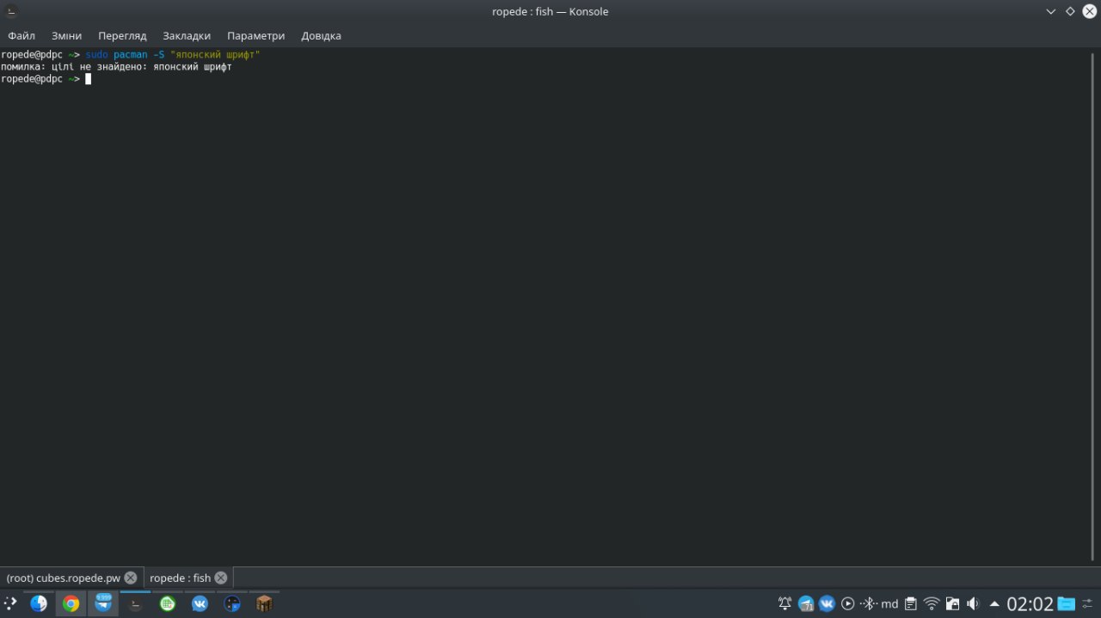1101x618 pixels.
Task: Switch to Google Chrome in the taskbar
Action: 71,603
